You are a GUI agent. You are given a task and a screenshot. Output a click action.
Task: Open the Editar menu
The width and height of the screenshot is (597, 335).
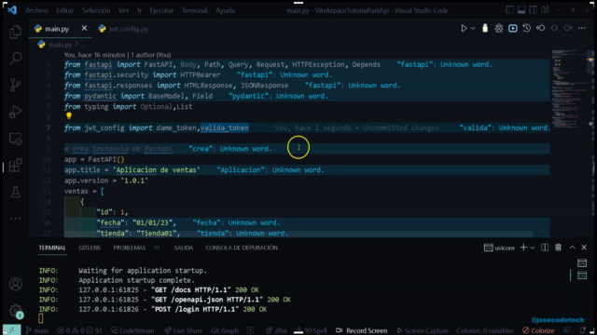click(64, 10)
